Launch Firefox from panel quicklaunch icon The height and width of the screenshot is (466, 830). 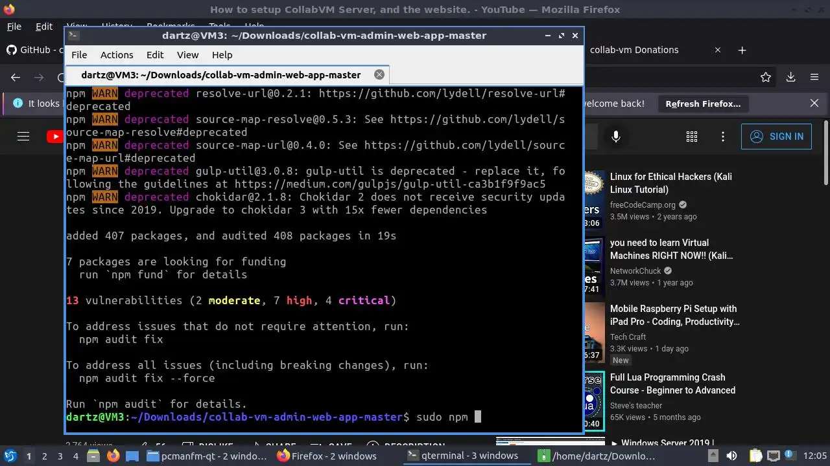coord(113,456)
